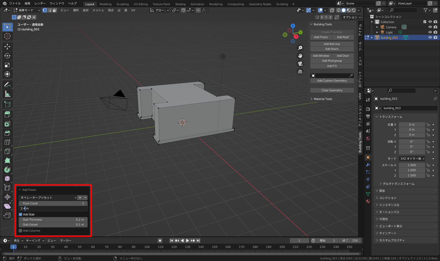The image size is (440, 261).
Task: Select the Rotate tool in left toolbar
Action: tap(7, 56)
